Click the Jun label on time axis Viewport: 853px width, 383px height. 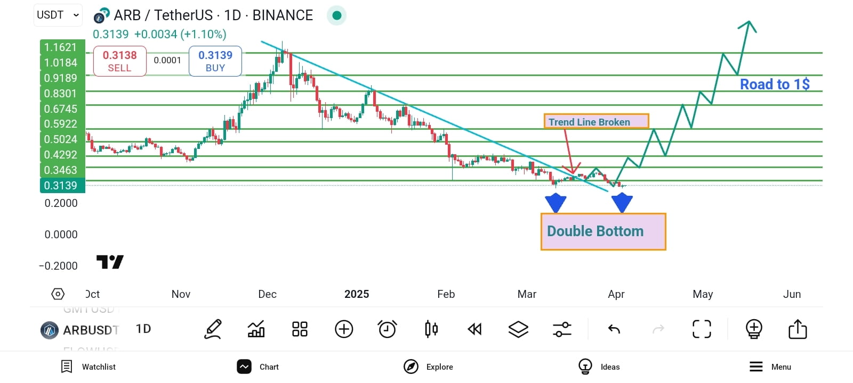click(792, 294)
